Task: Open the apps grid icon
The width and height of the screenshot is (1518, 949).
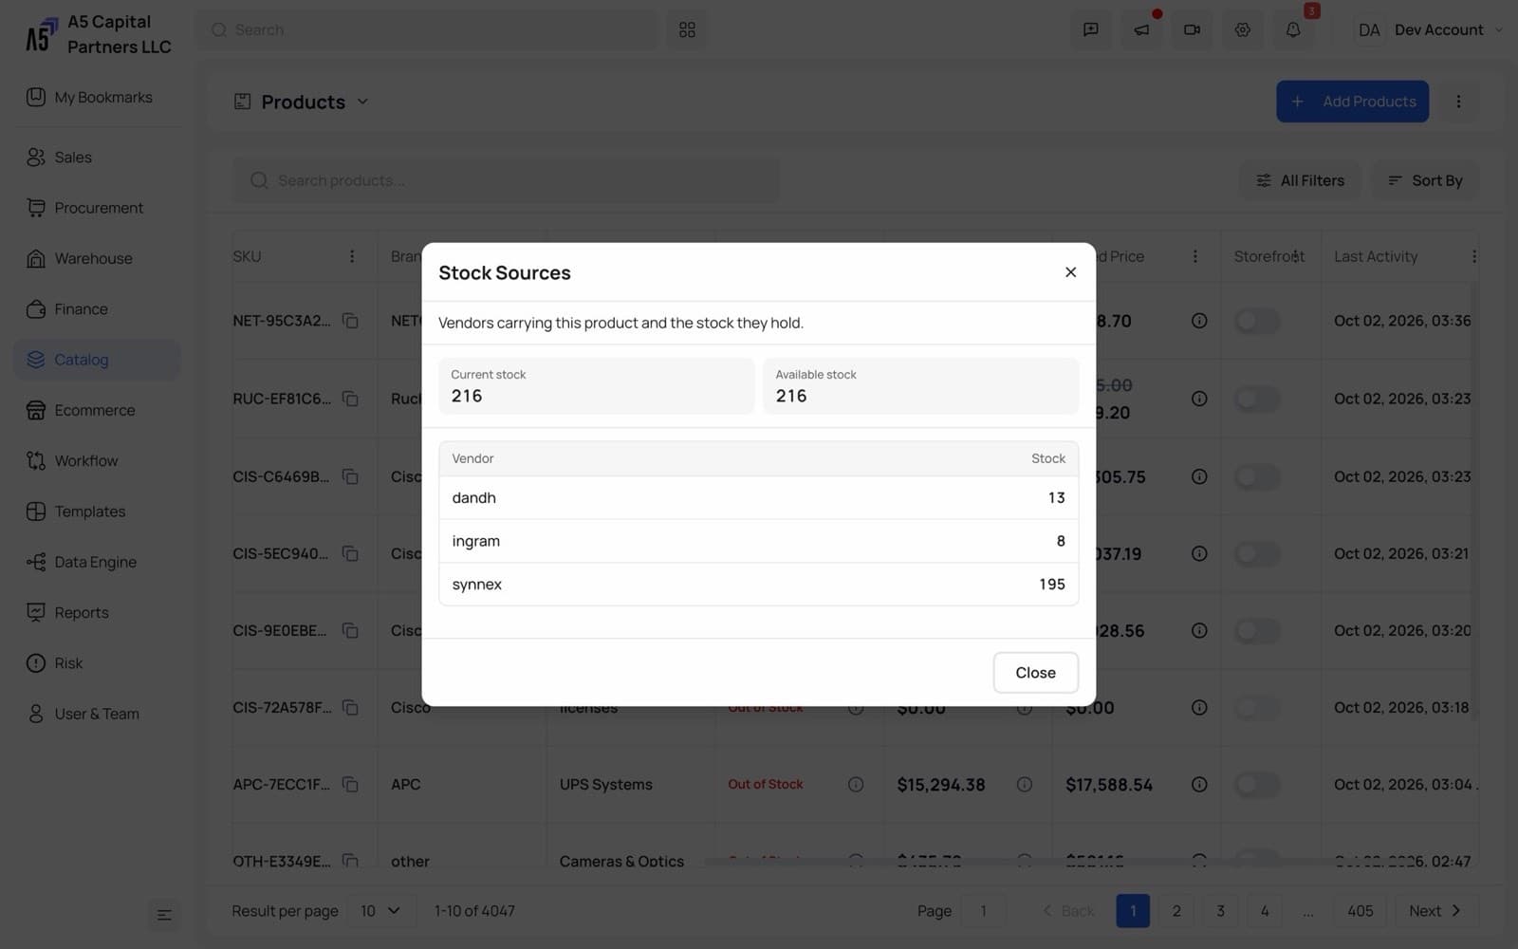Action: point(687,29)
